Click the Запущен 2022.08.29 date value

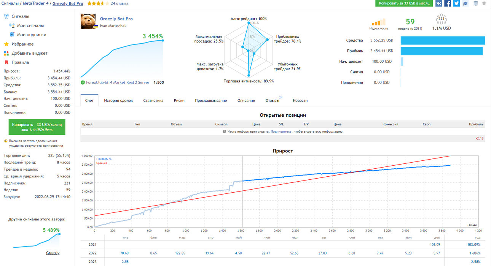pos(53,197)
